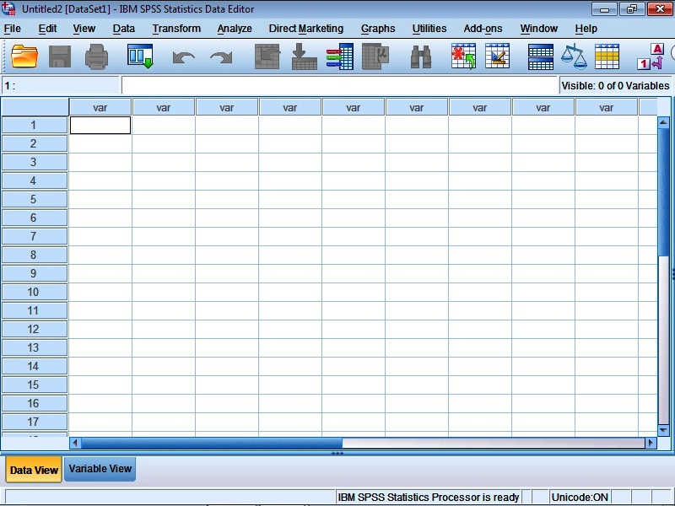Select row header 1
The image size is (675, 506).
35,125
